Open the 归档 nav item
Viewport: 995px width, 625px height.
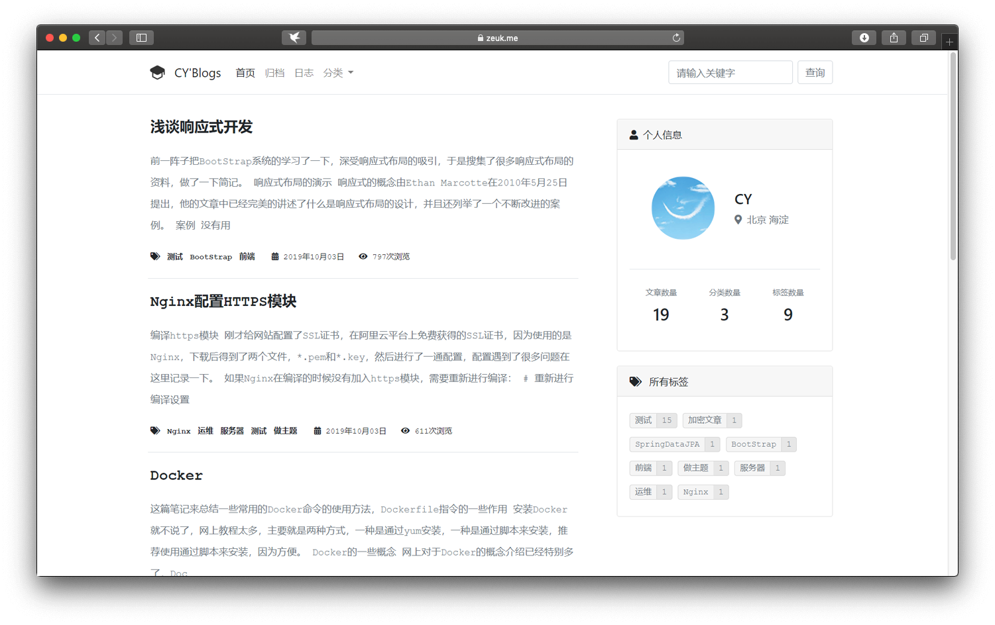tap(274, 73)
